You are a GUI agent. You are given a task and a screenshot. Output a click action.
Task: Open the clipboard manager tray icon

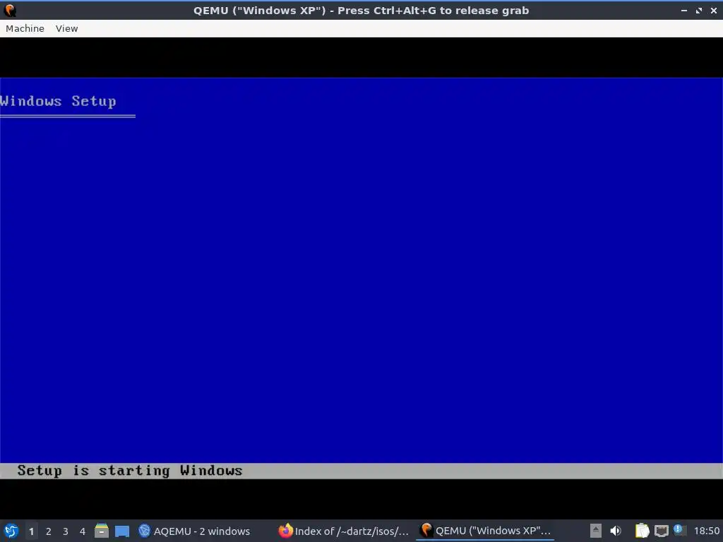coord(642,531)
